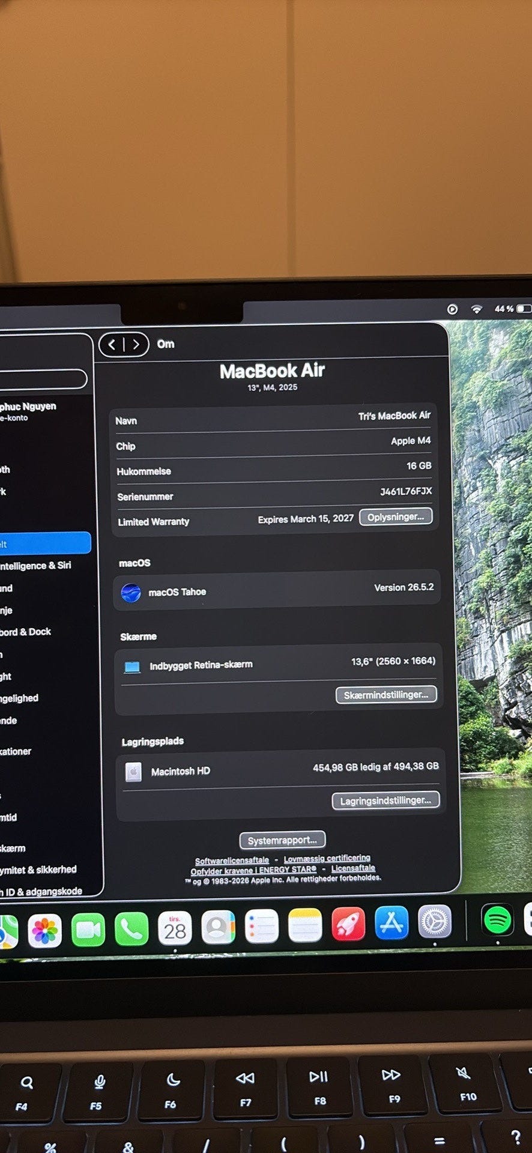Image resolution: width=532 pixels, height=1153 pixels.
Task: Open Skærmindstillinger... button
Action: (x=386, y=695)
